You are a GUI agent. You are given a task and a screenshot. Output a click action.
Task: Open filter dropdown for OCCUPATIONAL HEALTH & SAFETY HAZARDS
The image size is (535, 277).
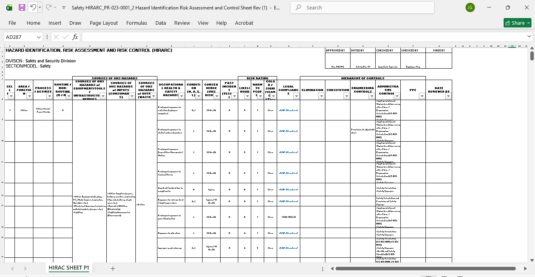tap(181, 96)
